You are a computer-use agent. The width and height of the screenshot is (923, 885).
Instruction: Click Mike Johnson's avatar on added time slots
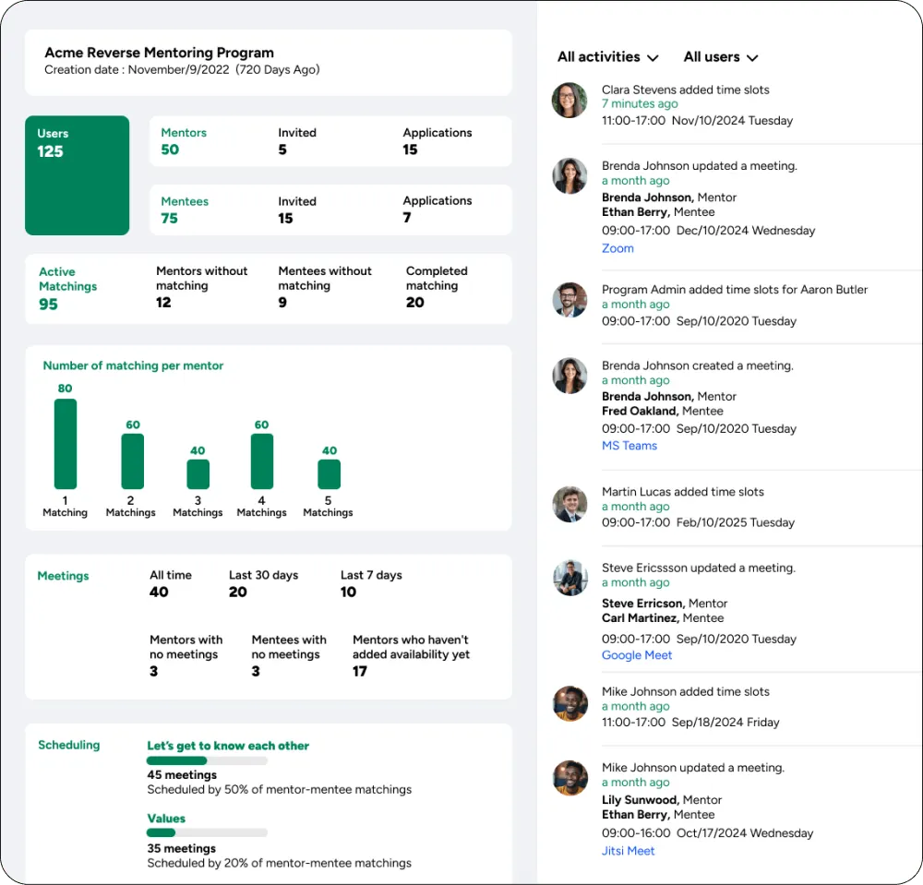pos(569,703)
